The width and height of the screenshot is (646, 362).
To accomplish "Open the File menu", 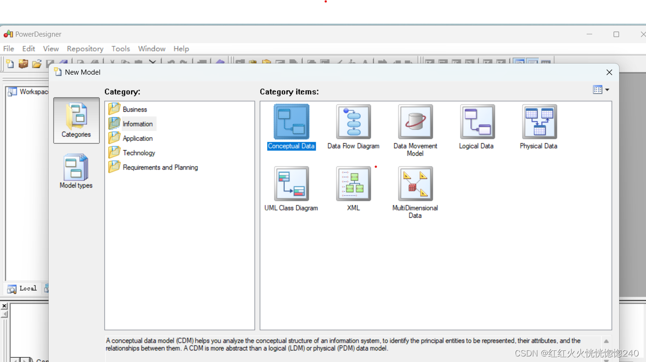I will coord(9,49).
